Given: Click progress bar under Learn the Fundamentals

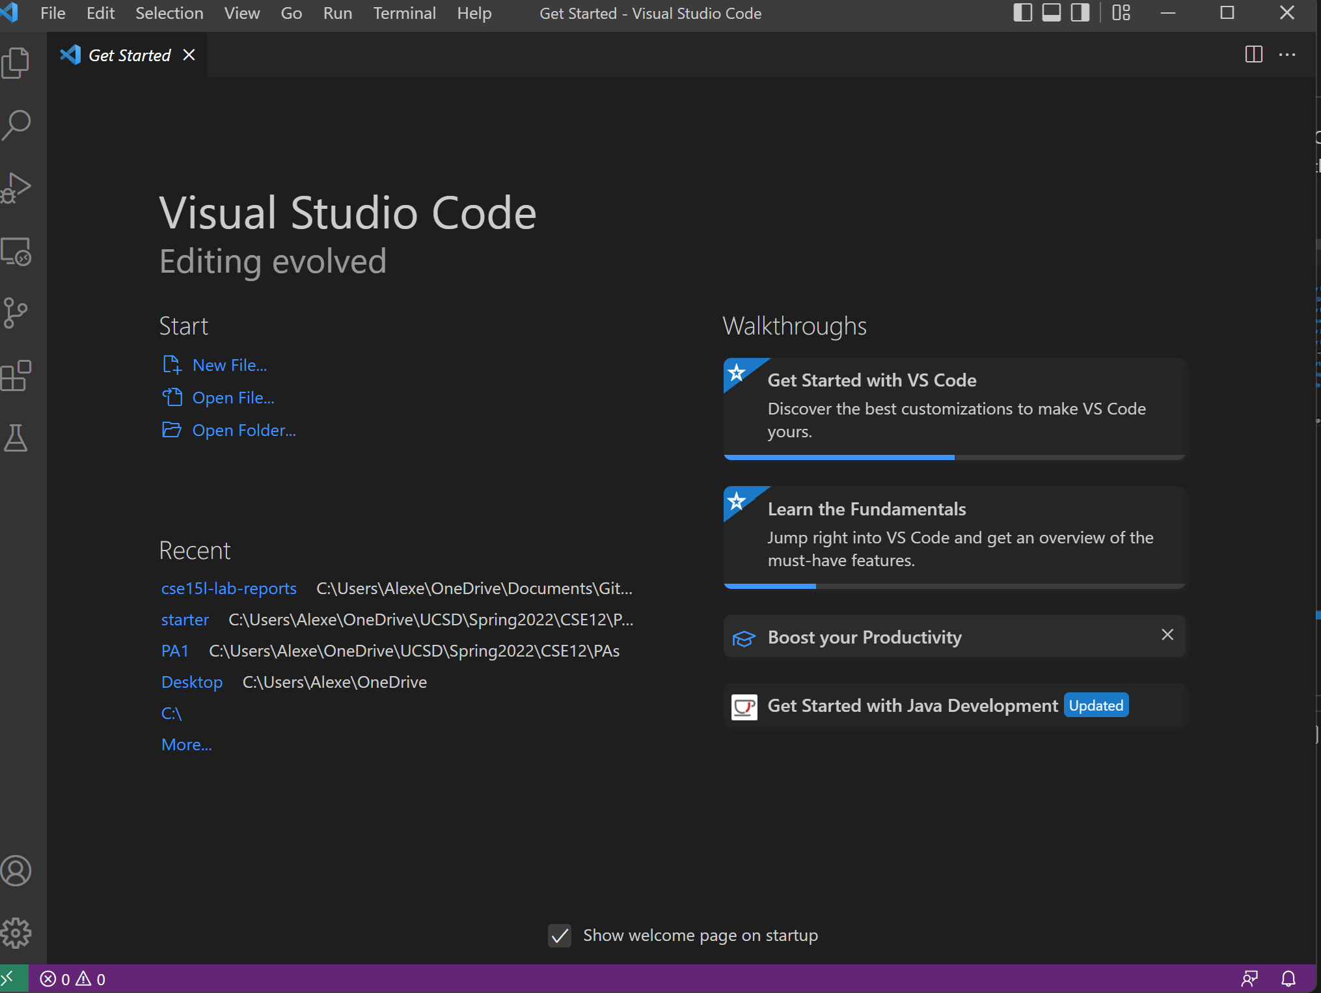Looking at the screenshot, I should coord(954,586).
